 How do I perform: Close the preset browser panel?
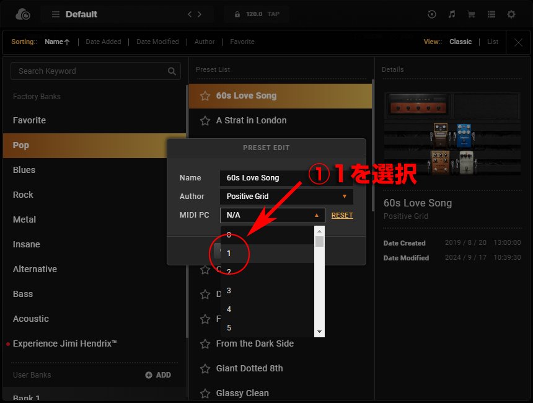(518, 43)
